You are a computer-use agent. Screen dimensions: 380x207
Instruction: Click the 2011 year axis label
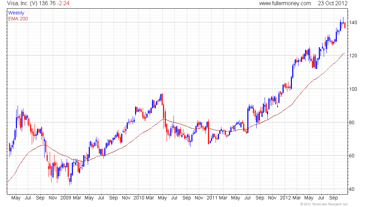[x=212, y=198]
